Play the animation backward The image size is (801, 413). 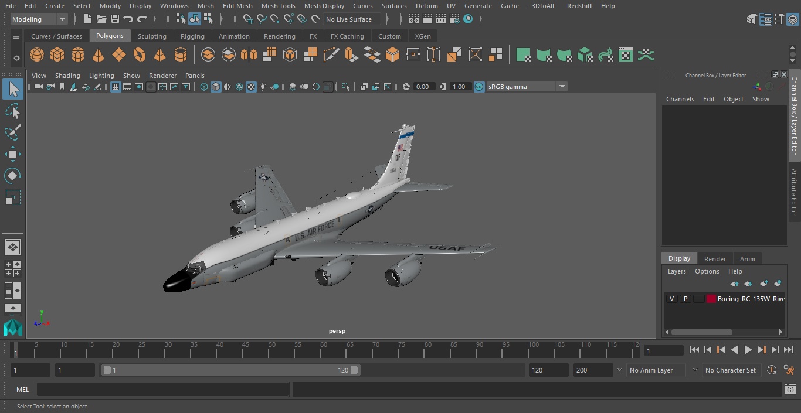point(734,350)
